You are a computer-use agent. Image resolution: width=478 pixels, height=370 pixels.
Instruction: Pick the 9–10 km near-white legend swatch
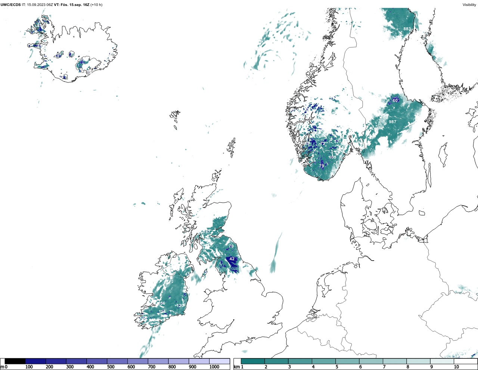point(442,361)
